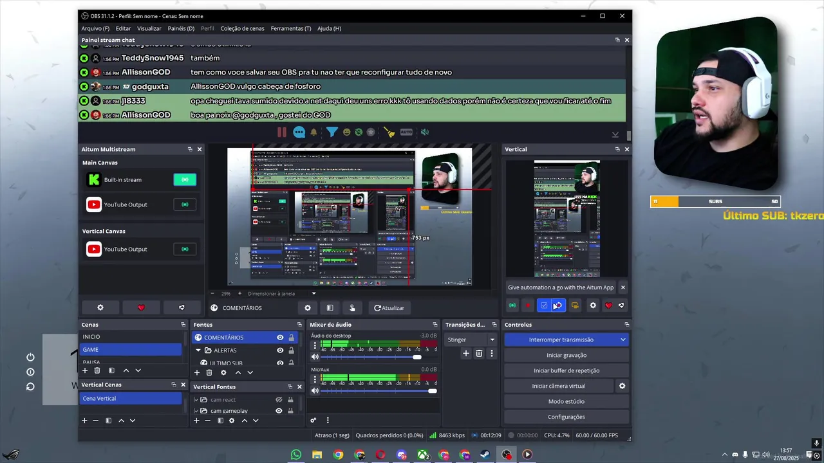The image size is (824, 463).
Task: Click the broom clear-chat icon
Action: click(x=389, y=132)
